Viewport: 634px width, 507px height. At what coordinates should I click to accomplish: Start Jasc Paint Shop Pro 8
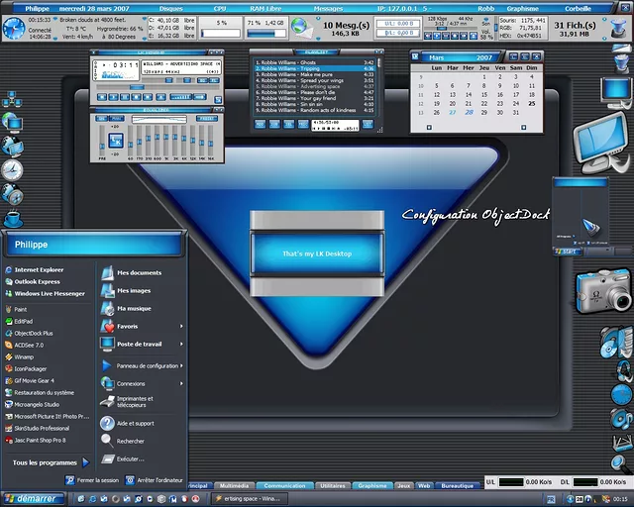40,440
